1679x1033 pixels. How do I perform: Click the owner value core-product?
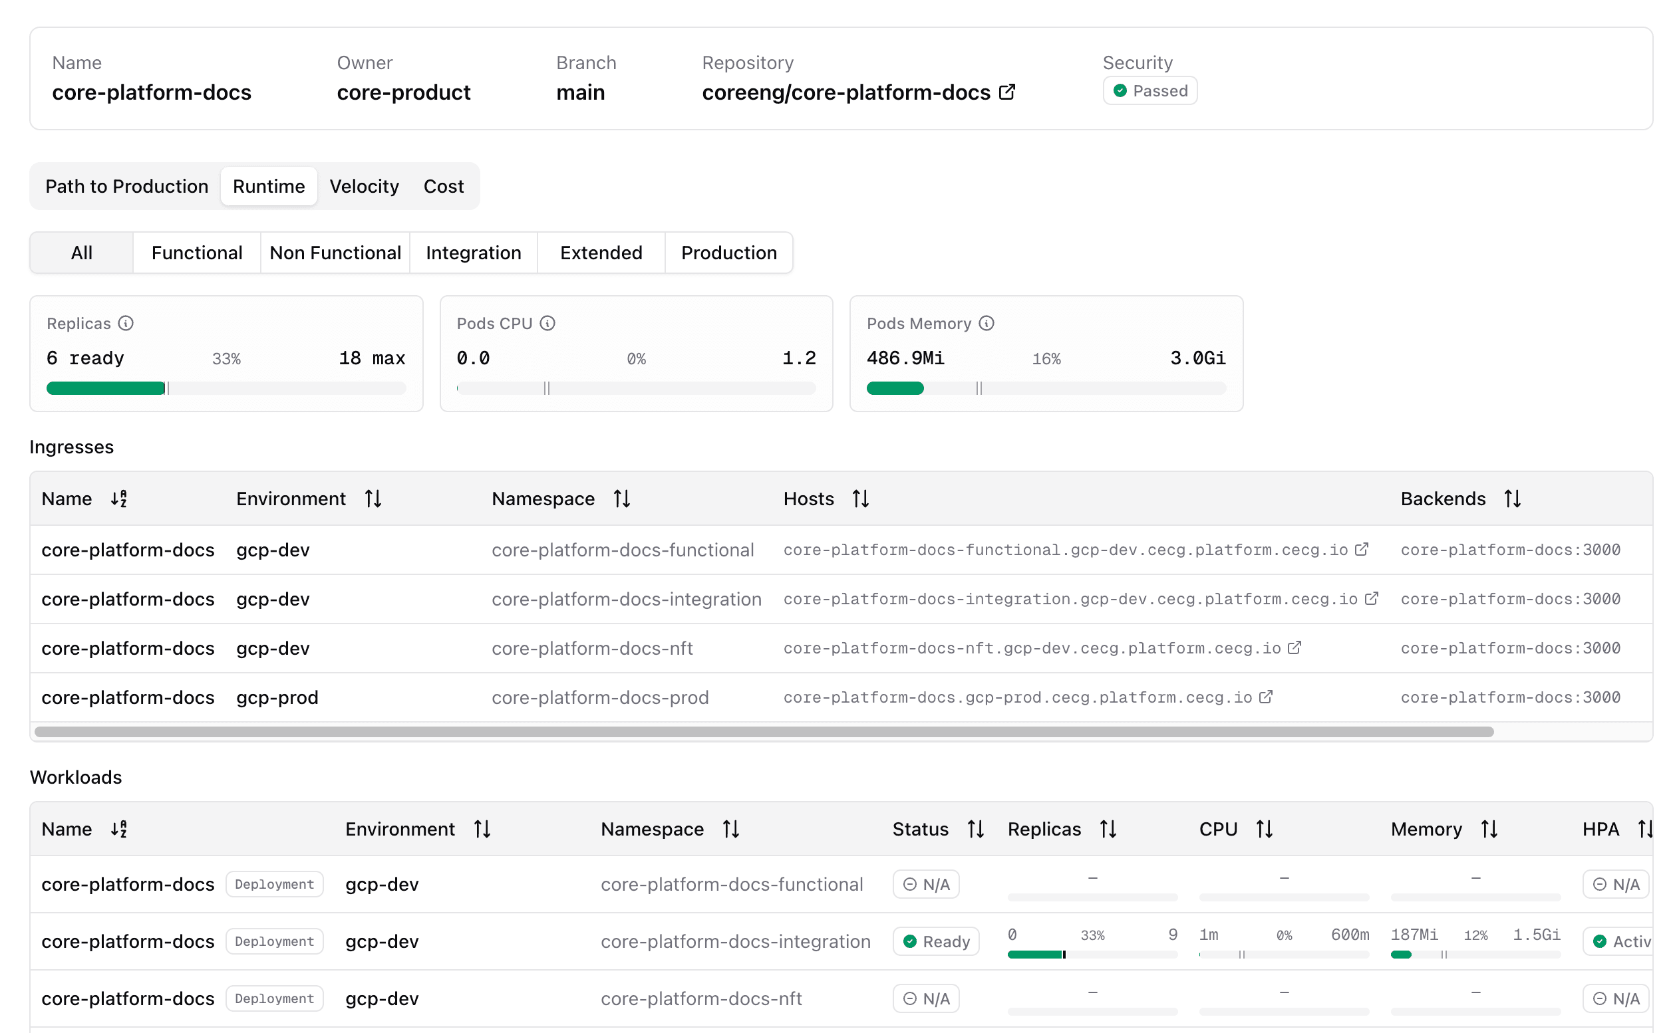click(x=403, y=92)
